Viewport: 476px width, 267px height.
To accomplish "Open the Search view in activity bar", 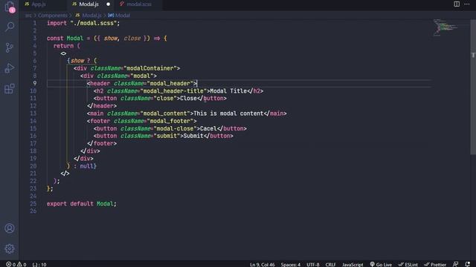I will [10, 27].
